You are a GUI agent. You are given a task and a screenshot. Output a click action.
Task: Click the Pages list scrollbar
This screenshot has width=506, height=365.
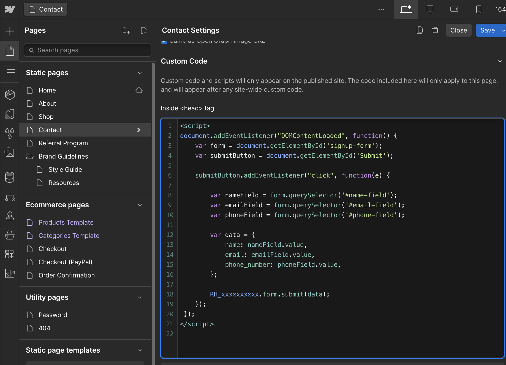[x=153, y=214]
